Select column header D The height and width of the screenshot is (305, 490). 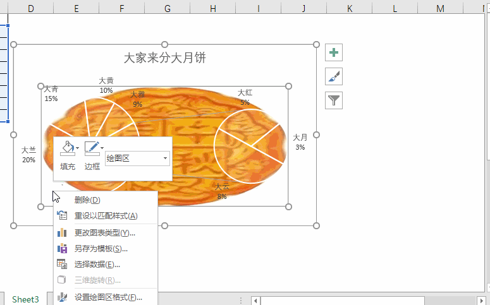[30, 8]
